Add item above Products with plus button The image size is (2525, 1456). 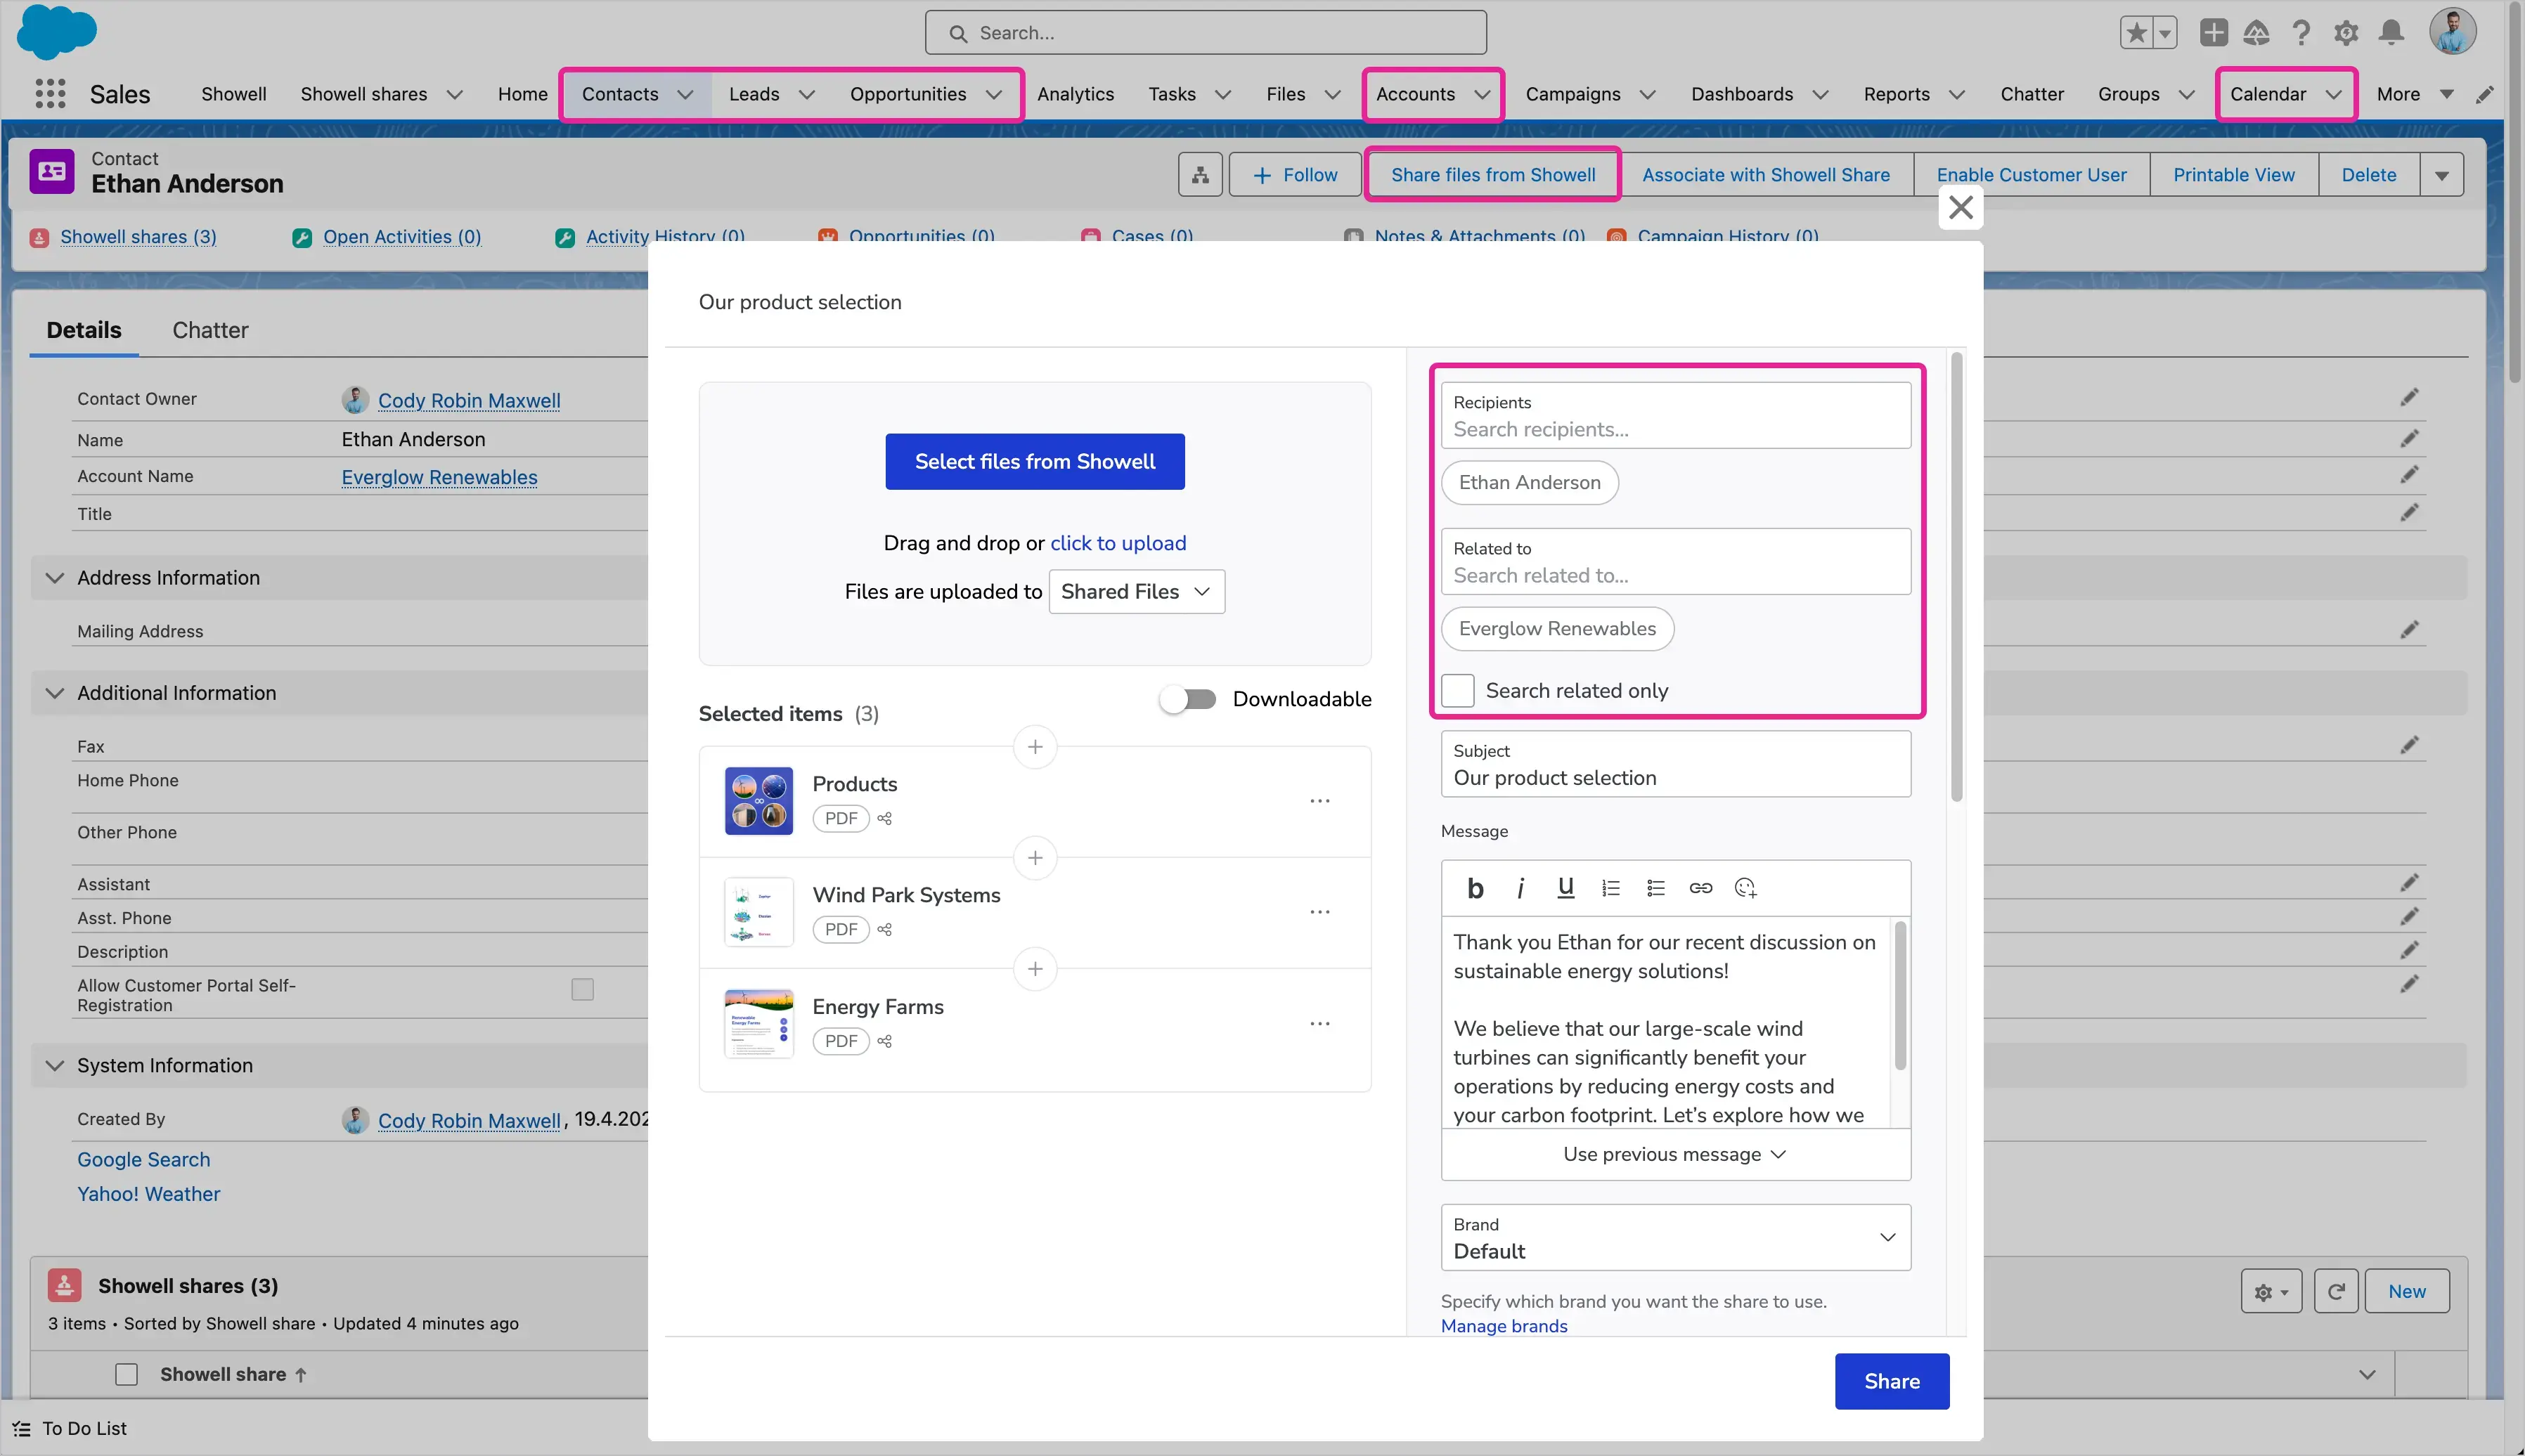[x=1035, y=747]
